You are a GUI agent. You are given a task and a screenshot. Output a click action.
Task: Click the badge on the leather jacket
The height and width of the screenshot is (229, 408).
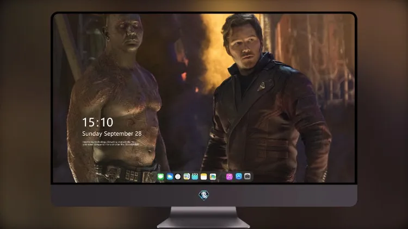point(262,86)
